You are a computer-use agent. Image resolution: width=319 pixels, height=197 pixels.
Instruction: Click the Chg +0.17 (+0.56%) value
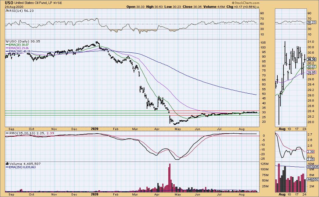pyautogui.click(x=241, y=7)
